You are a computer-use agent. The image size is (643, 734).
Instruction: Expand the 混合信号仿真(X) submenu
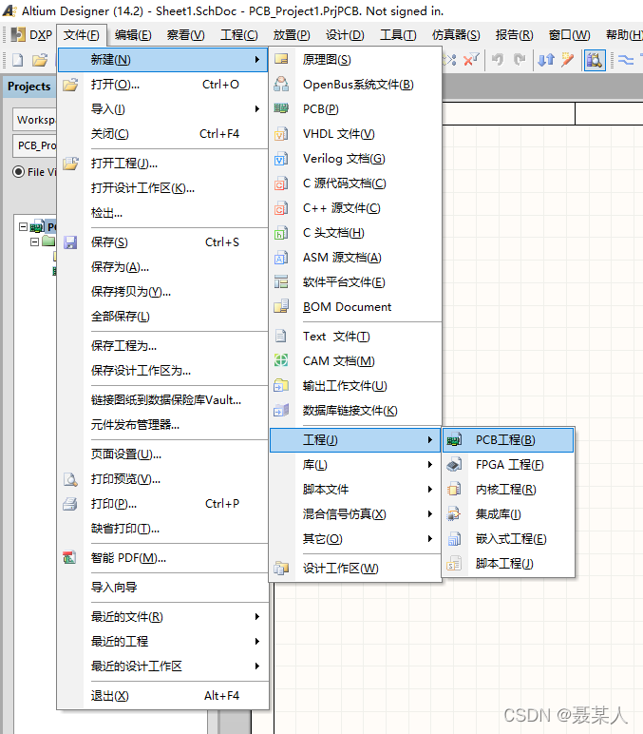click(355, 514)
